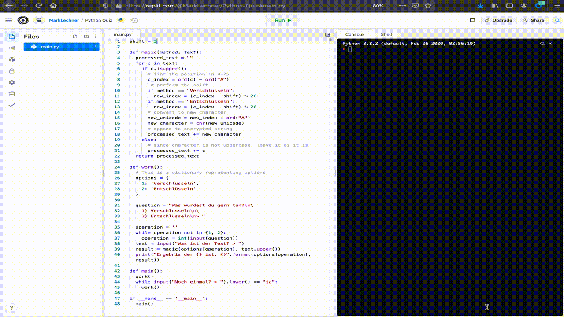This screenshot has height=317, width=564.
Task: Click the Files panel heading
Action: pos(32,37)
